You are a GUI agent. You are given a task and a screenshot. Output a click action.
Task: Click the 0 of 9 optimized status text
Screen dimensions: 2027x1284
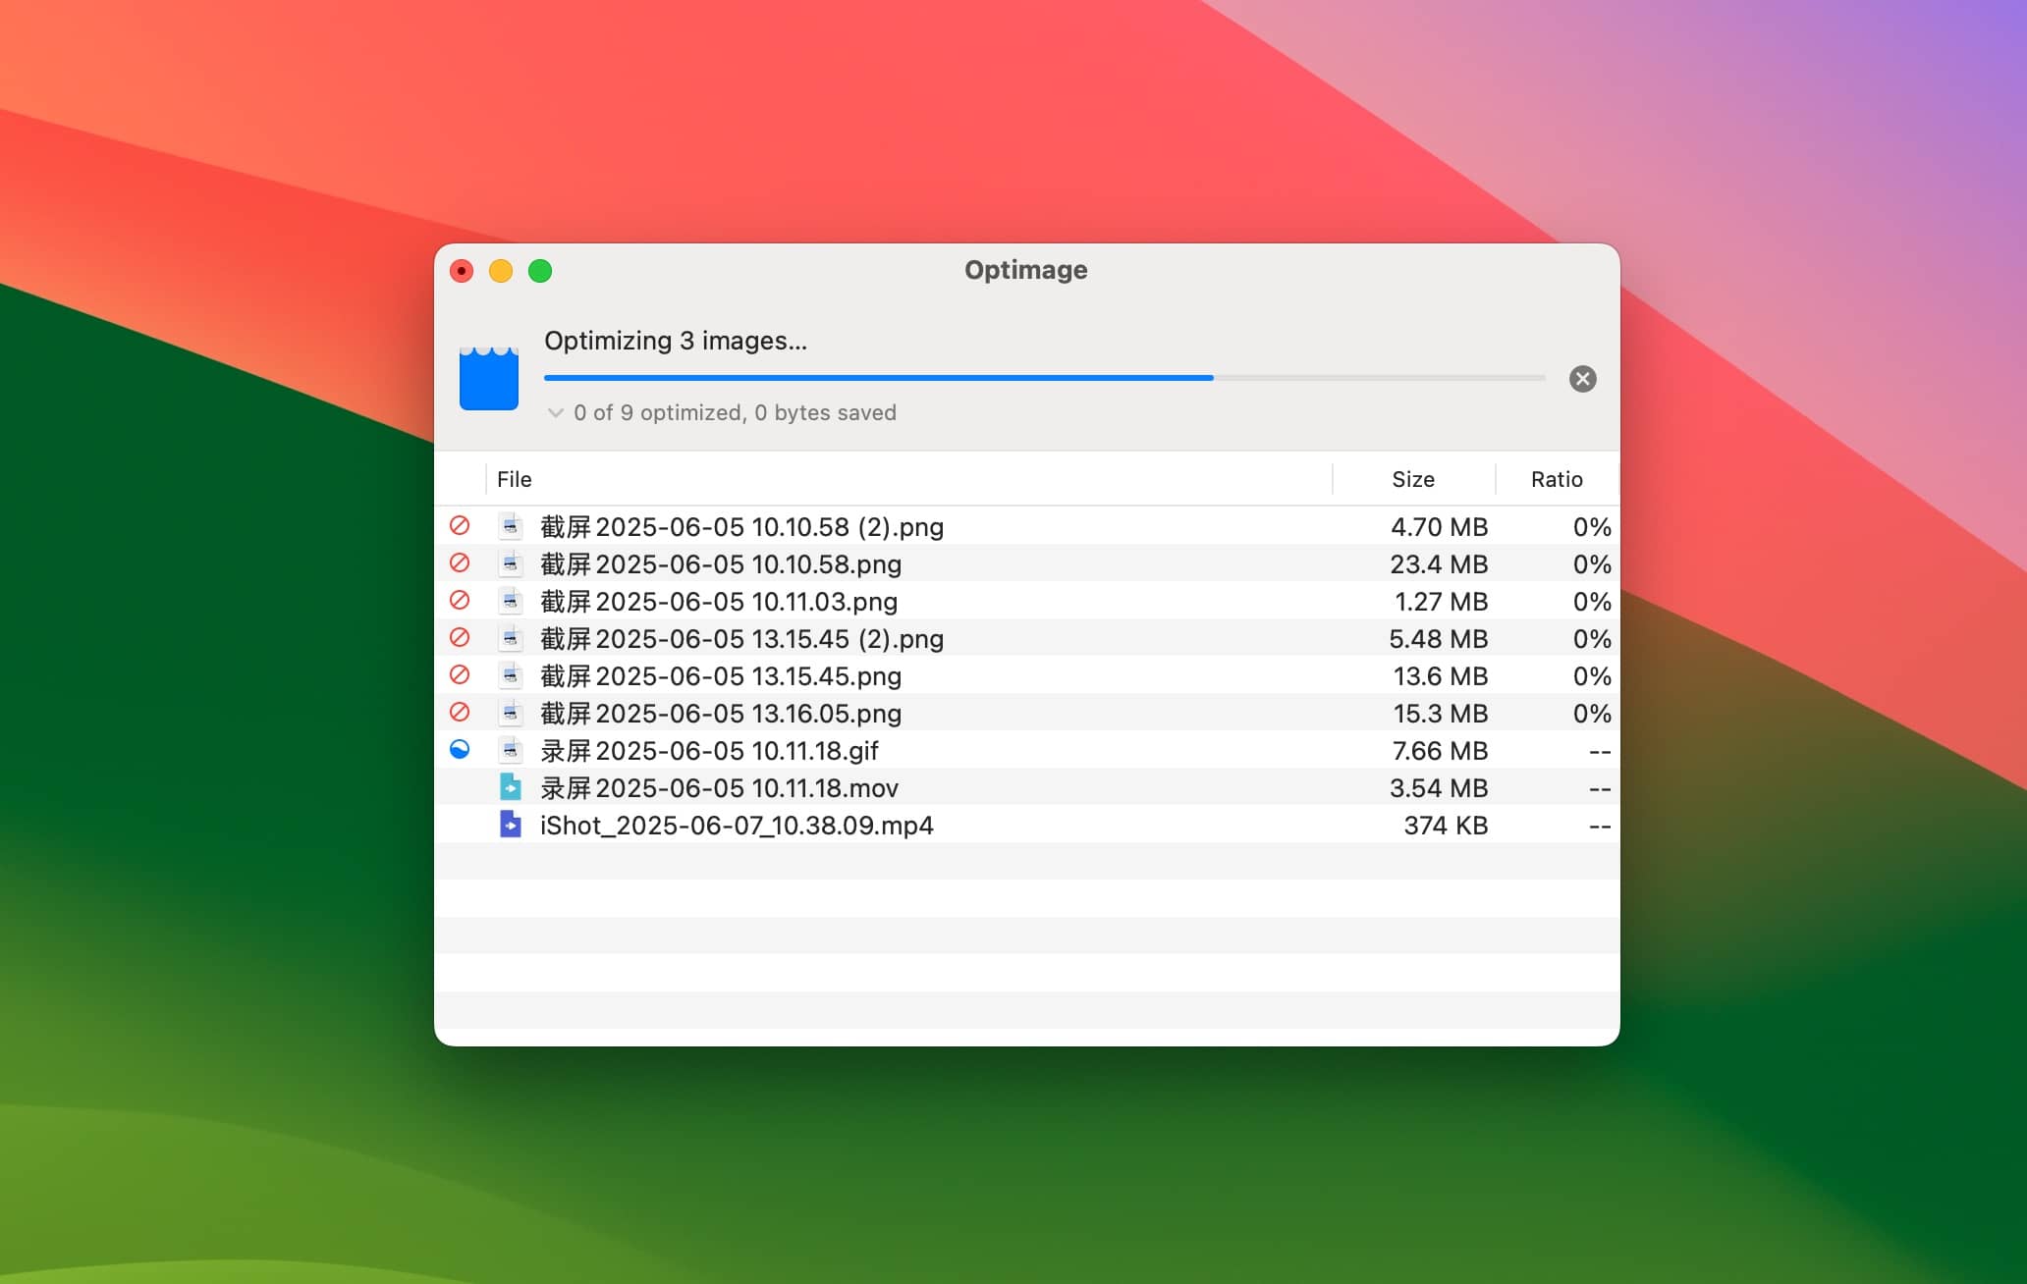(735, 413)
